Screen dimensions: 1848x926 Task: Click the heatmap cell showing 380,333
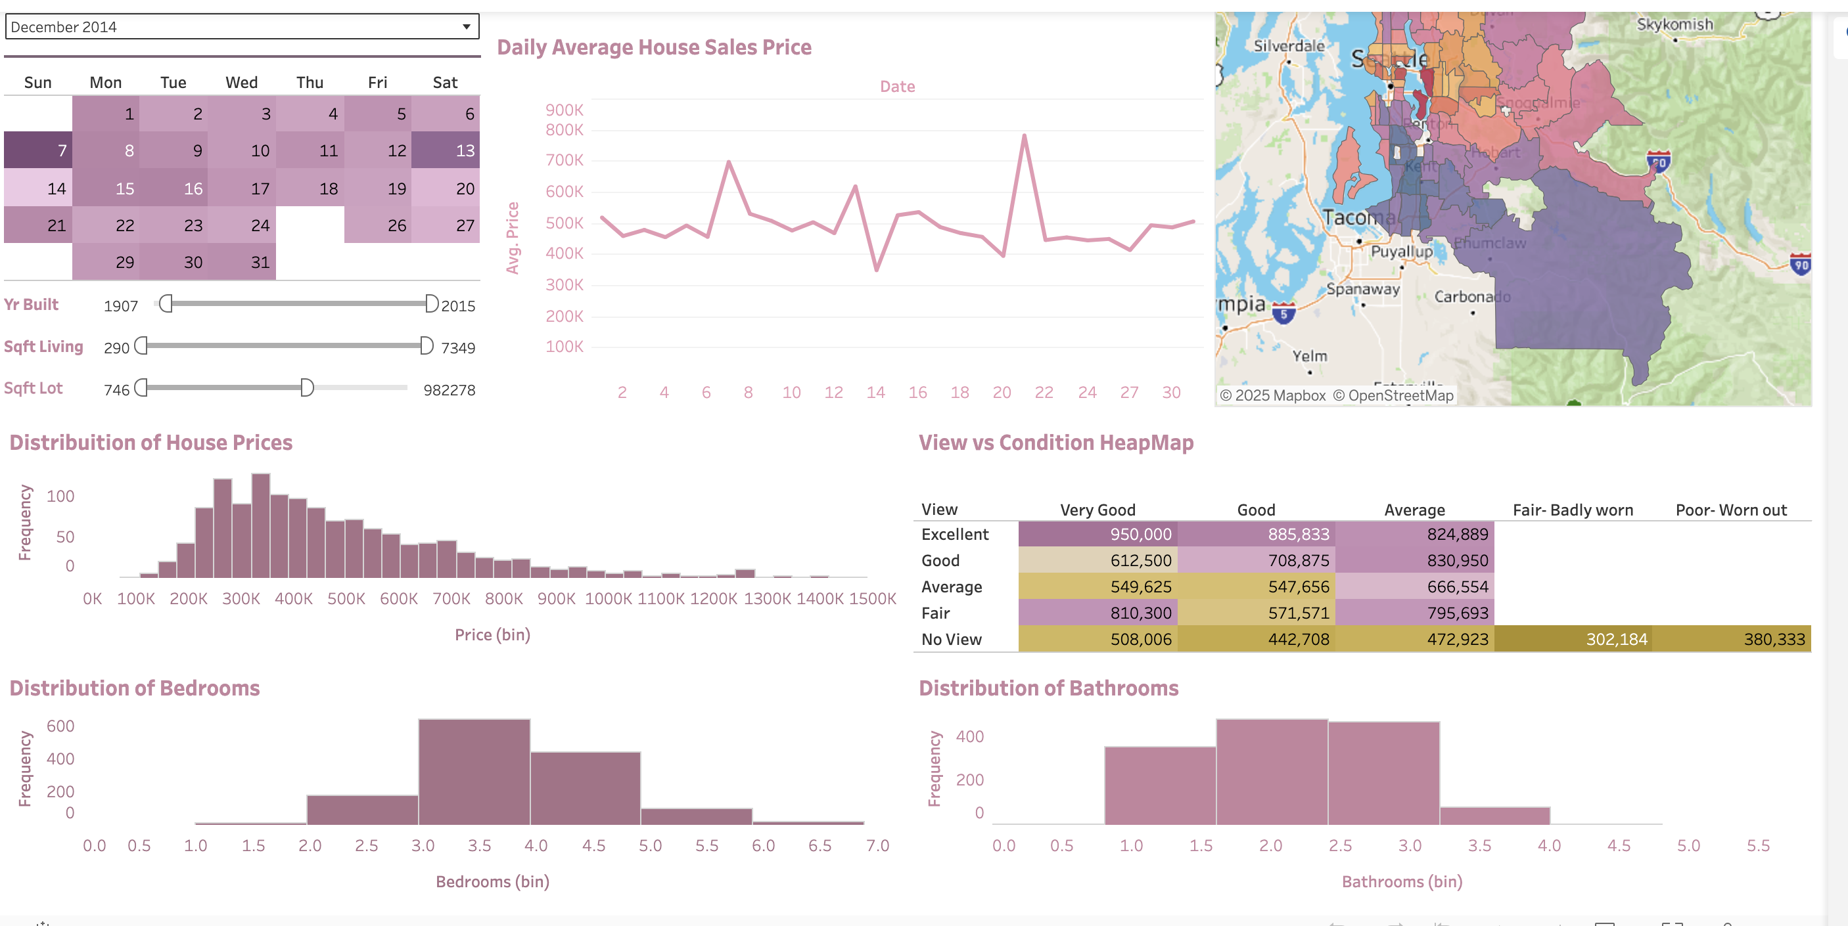[x=1732, y=638]
